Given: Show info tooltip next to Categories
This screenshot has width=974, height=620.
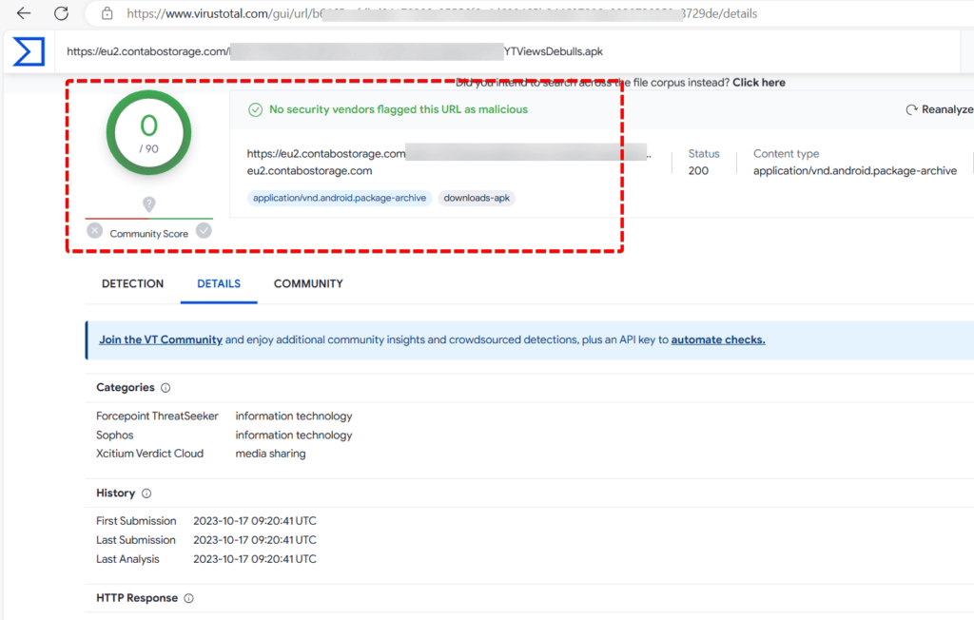Looking at the screenshot, I should point(166,388).
